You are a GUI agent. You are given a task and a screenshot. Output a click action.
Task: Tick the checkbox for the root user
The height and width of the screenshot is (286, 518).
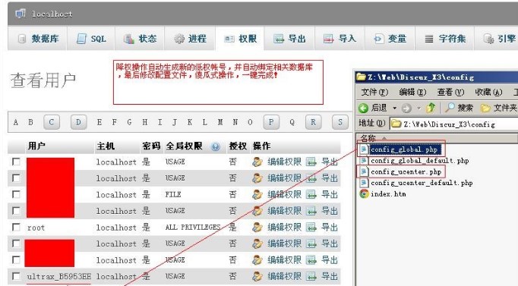point(16,227)
